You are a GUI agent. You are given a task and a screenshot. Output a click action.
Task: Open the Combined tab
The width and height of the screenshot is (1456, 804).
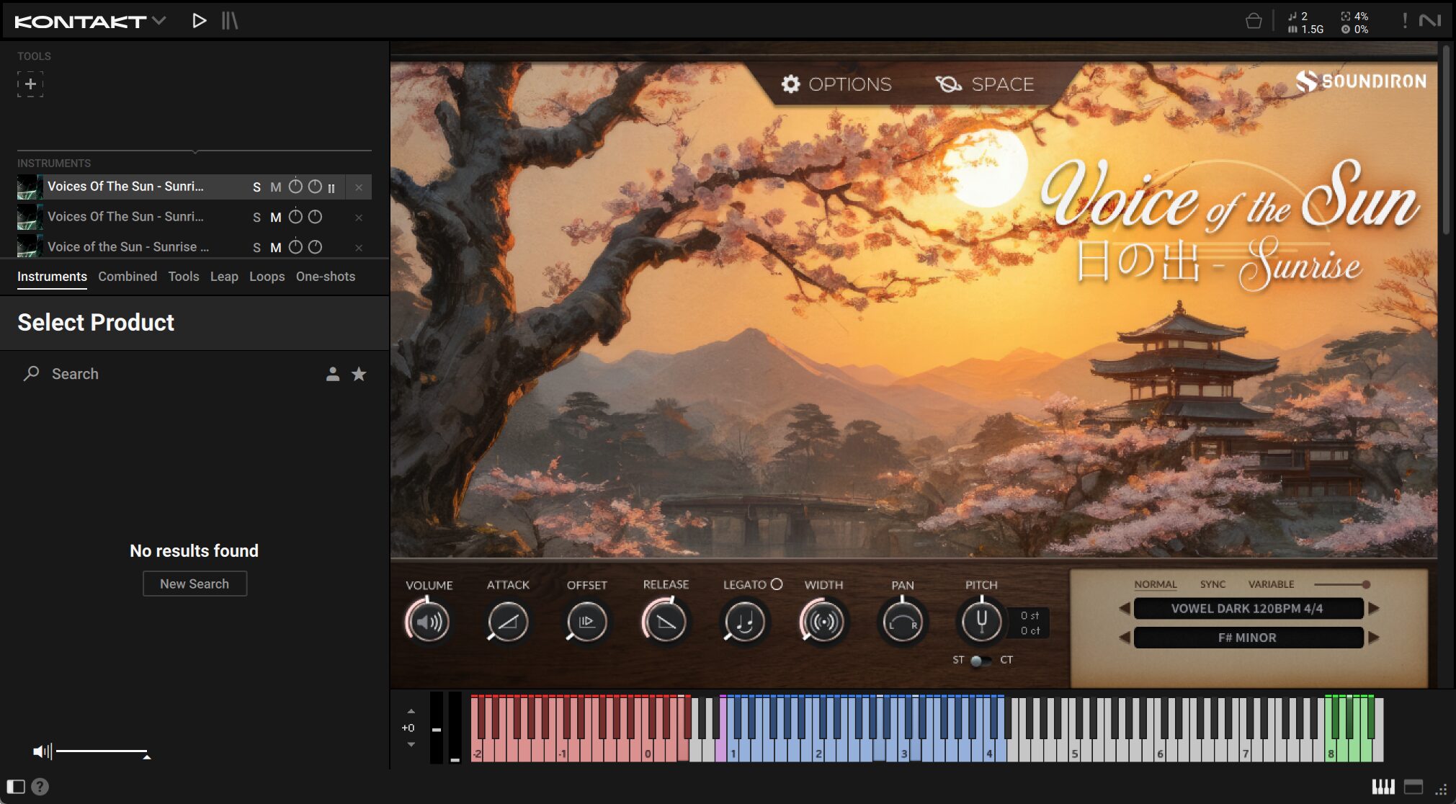tap(128, 277)
